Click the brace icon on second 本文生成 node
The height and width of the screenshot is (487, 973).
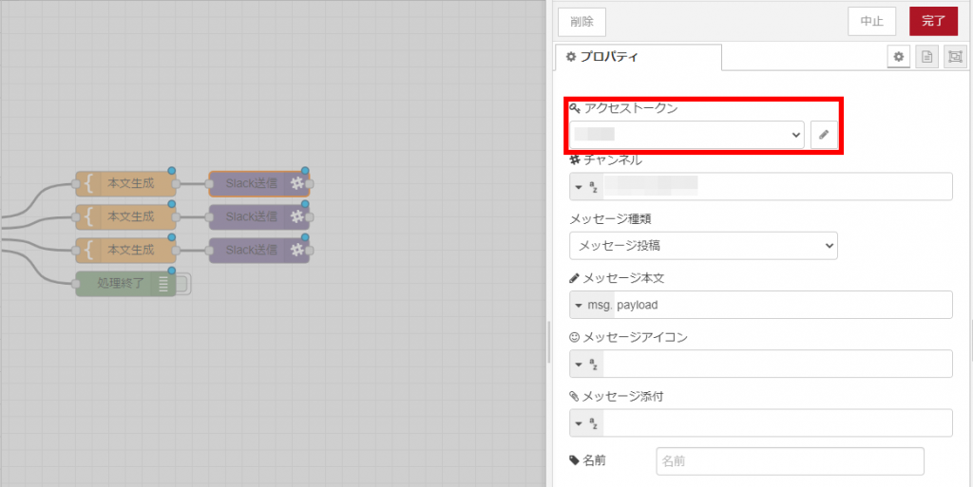(88, 216)
